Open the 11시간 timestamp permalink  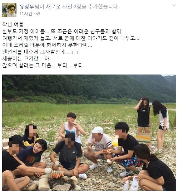pos(26,14)
